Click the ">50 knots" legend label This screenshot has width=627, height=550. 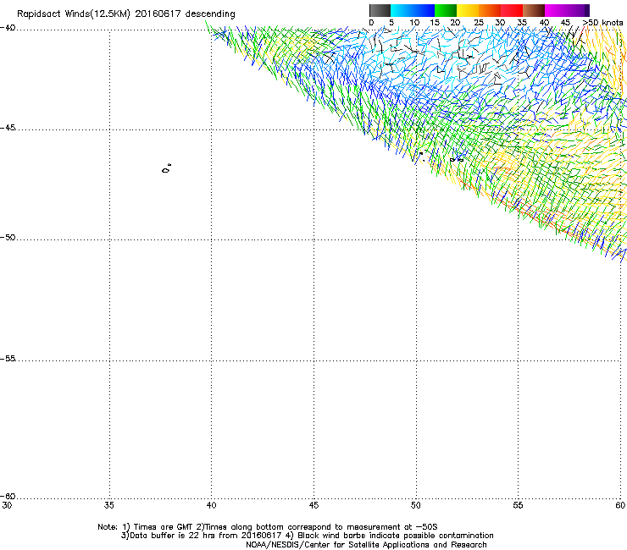(x=602, y=23)
